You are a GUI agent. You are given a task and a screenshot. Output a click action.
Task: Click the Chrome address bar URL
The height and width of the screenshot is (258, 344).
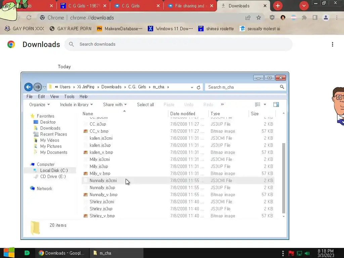click(92, 18)
